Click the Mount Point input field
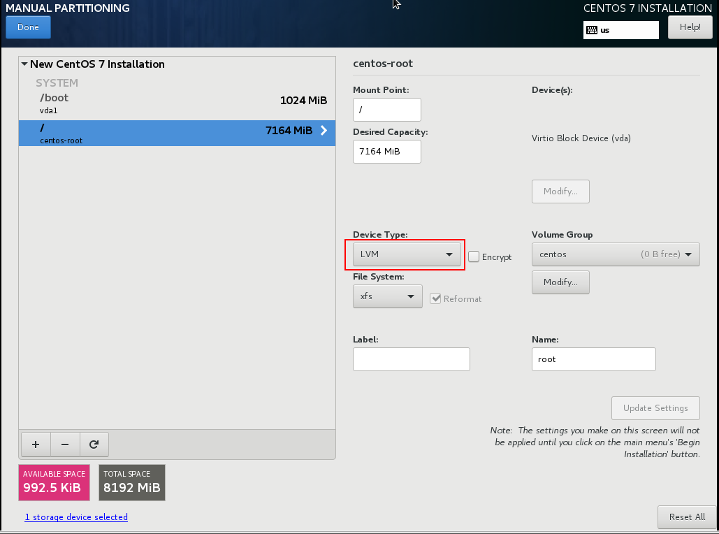The image size is (719, 534). click(x=387, y=110)
